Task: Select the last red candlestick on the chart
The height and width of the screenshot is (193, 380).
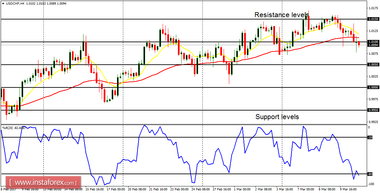Action: pyautogui.click(x=359, y=43)
